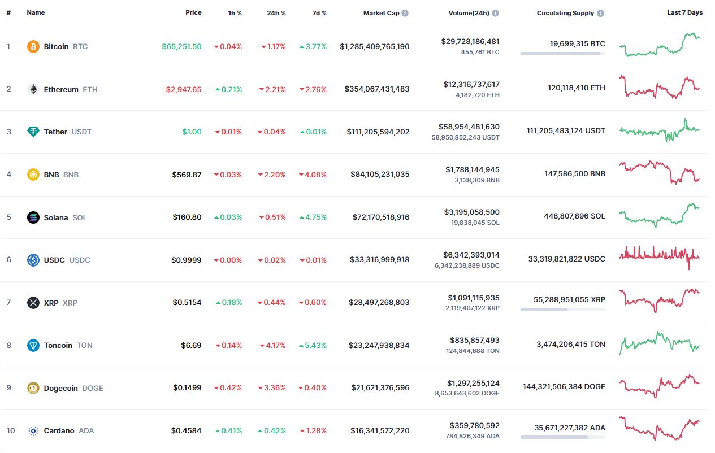Click the Solana logo icon
715x453 pixels.
[33, 217]
